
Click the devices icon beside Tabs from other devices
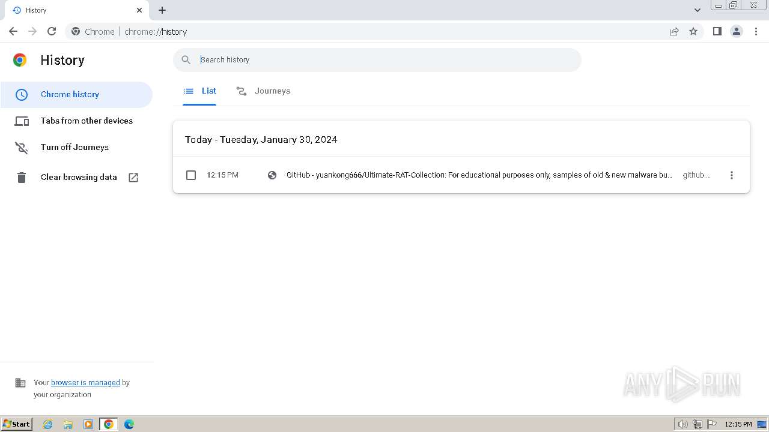[22, 121]
